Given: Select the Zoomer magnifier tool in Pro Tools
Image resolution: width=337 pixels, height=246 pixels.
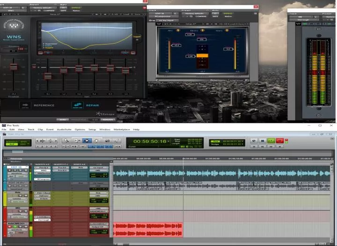Looking at the screenshot, I should point(66,141).
